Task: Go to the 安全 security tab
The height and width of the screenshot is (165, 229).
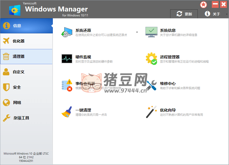Action: (x=26, y=87)
